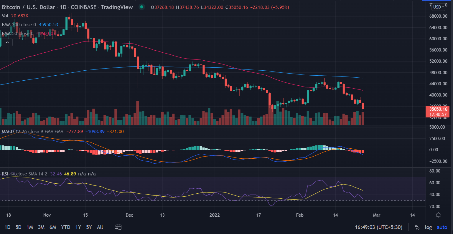Click the 40000.00 price axis label
The width and height of the screenshot is (453, 234).
[438, 95]
